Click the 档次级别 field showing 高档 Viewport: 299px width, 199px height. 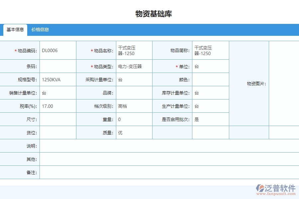[x=134, y=106]
